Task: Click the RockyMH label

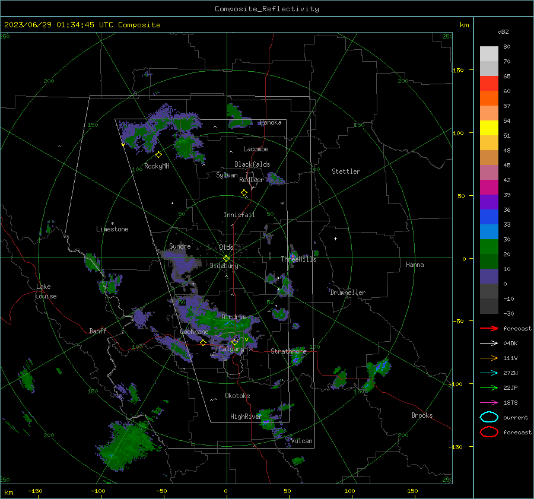Action: click(157, 166)
